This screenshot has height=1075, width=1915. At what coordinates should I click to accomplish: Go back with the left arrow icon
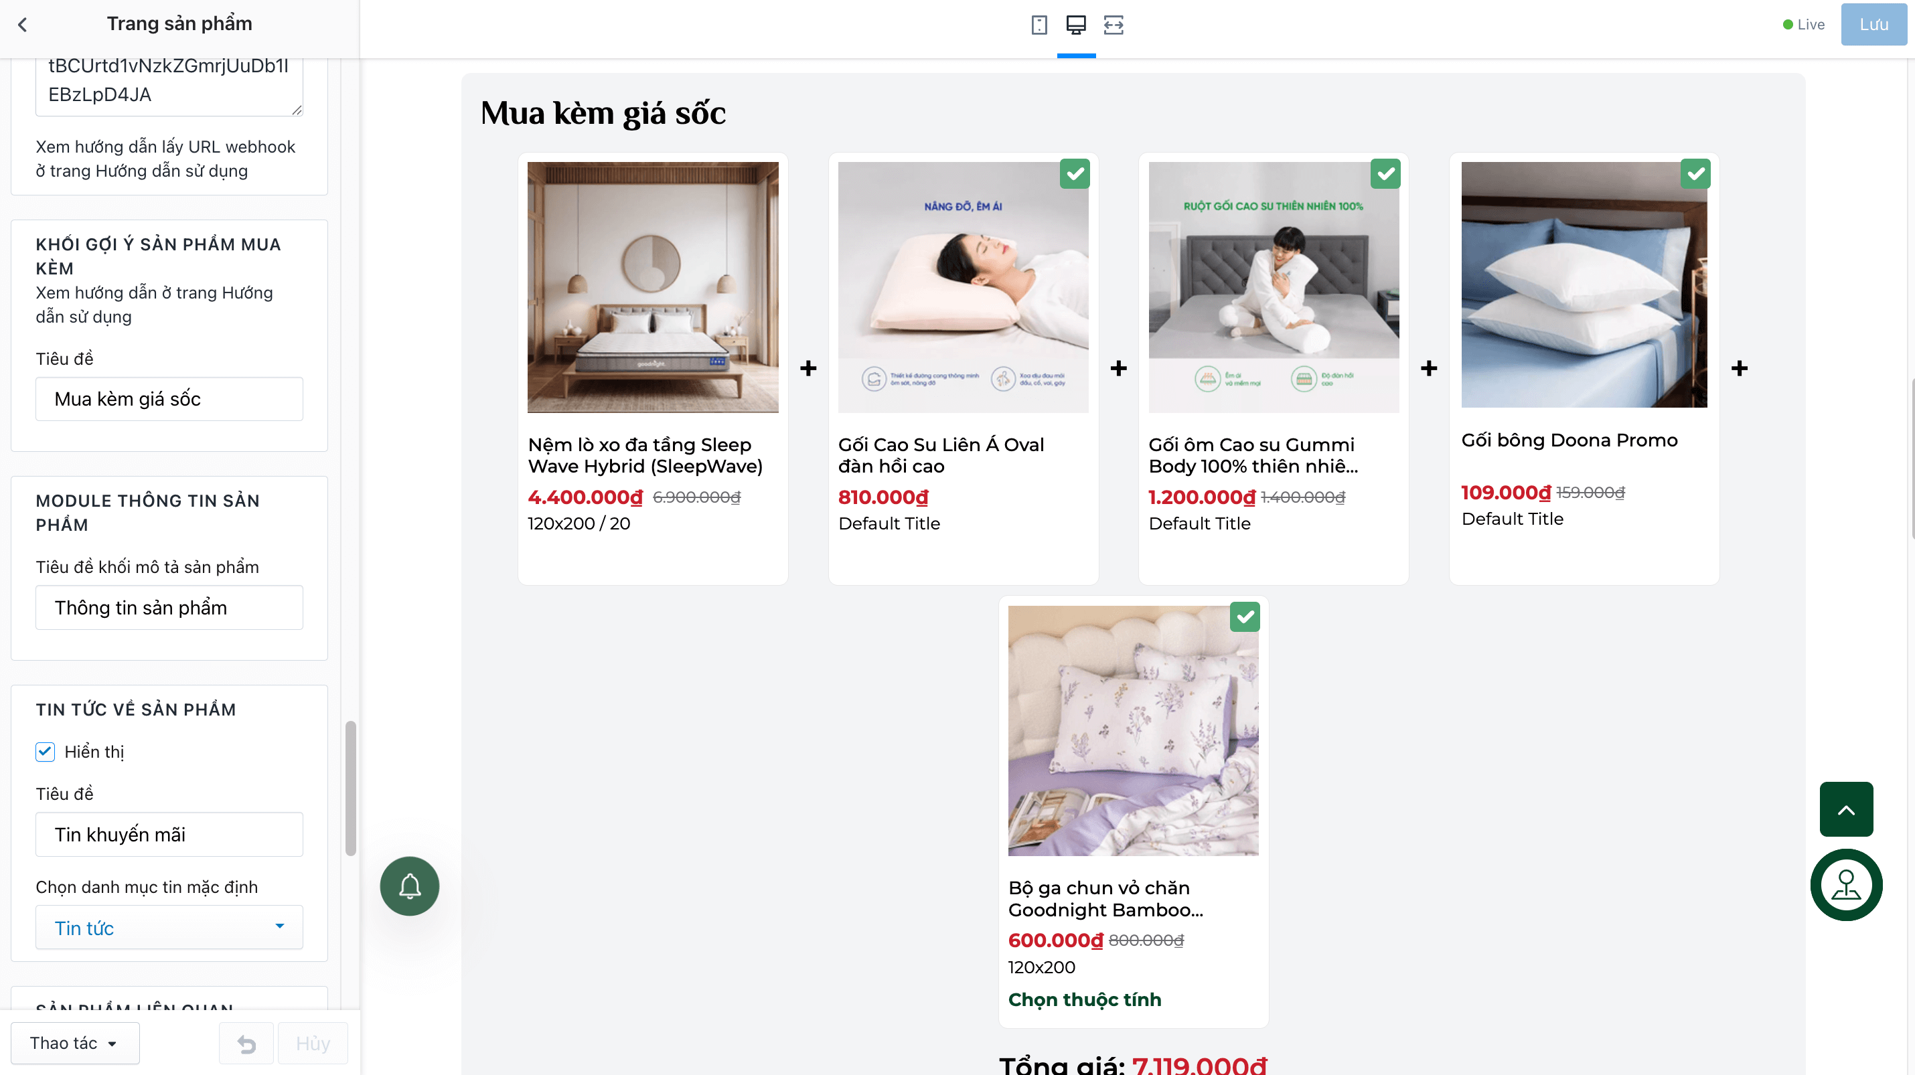22,25
